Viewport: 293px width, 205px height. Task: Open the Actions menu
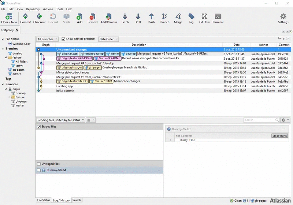point(48,9)
